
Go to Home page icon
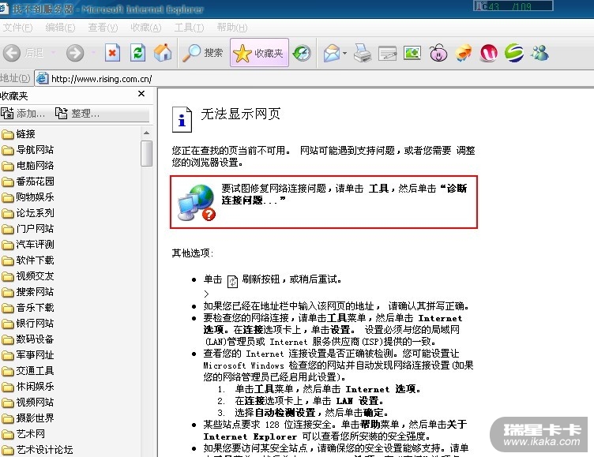pos(163,53)
